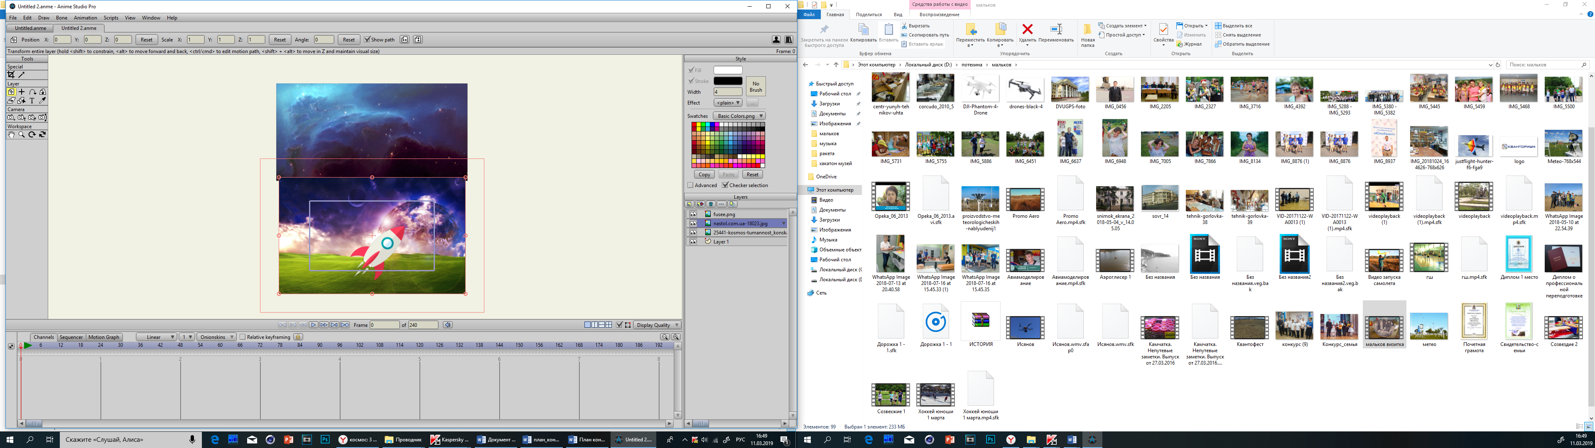Screen dimensions: 1595x448
Task: Select the Pan Workspace hand tool
Action: pos(11,134)
